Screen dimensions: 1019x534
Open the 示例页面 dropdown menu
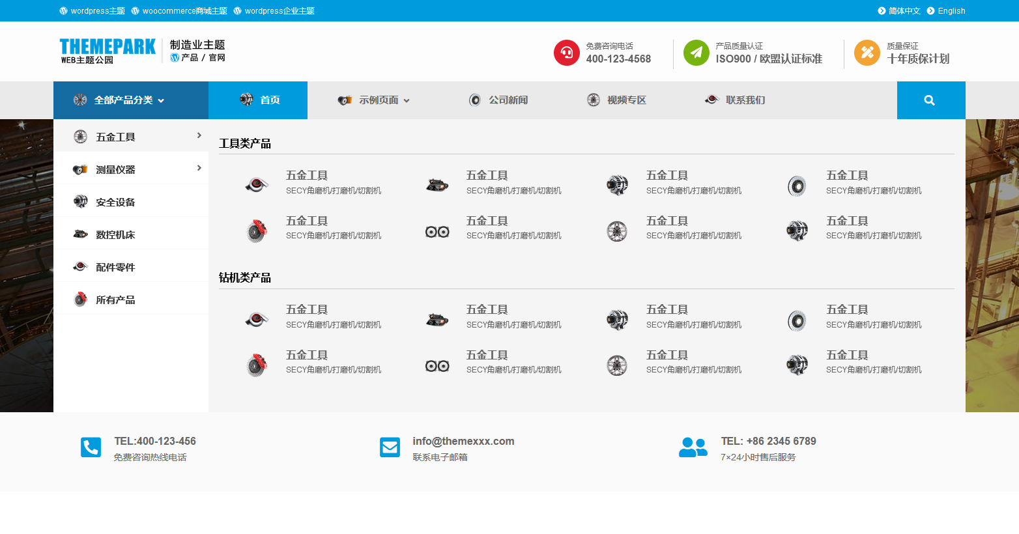(x=383, y=100)
